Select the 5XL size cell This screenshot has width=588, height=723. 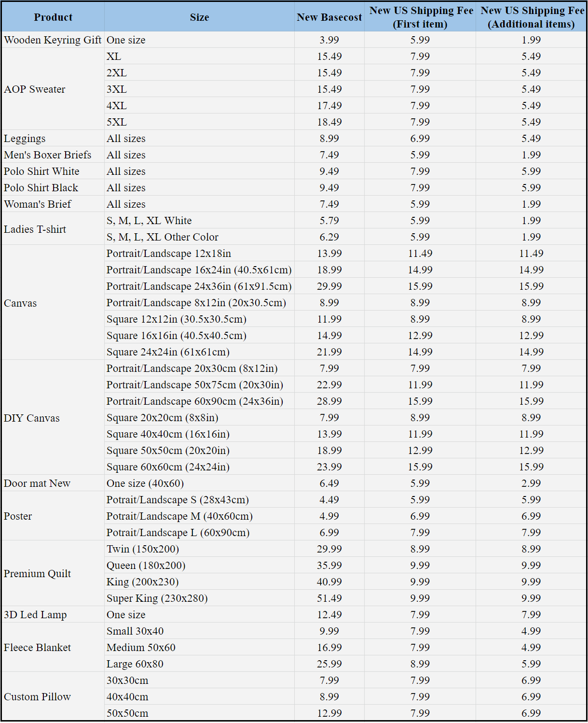[117, 122]
